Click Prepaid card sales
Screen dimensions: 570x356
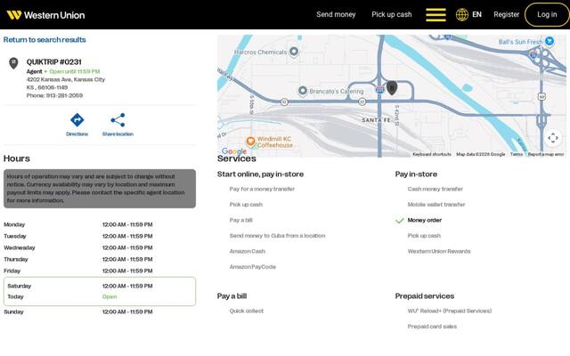pyautogui.click(x=432, y=327)
